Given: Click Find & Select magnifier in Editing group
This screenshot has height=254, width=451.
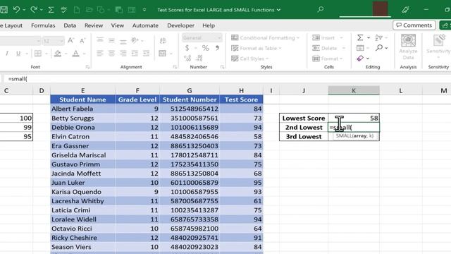Looking at the screenshot, I should coord(379,47).
